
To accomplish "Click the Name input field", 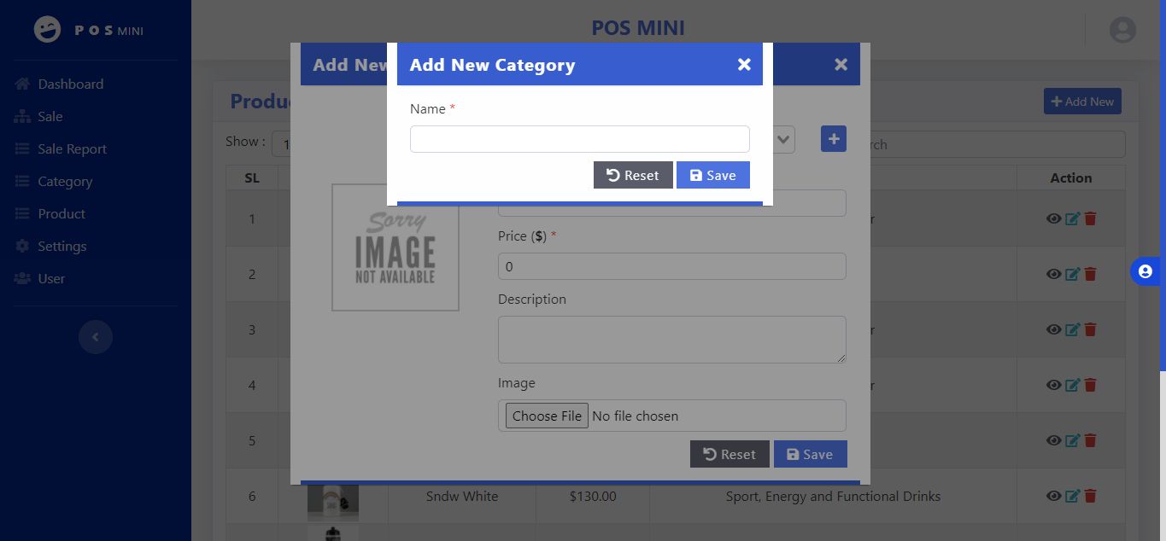I will coord(579,139).
